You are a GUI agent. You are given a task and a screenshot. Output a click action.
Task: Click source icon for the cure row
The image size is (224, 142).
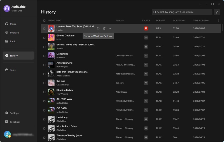[x=146, y=83]
